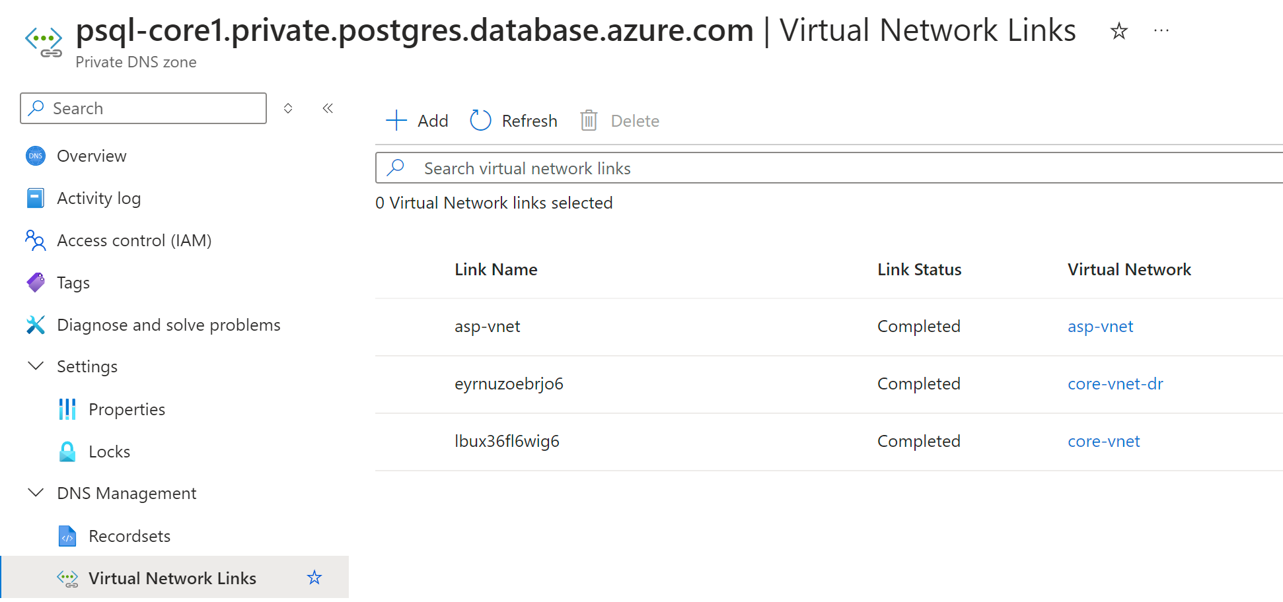This screenshot has height=602, width=1283.
Task: Click the Refresh button label
Action: point(529,121)
